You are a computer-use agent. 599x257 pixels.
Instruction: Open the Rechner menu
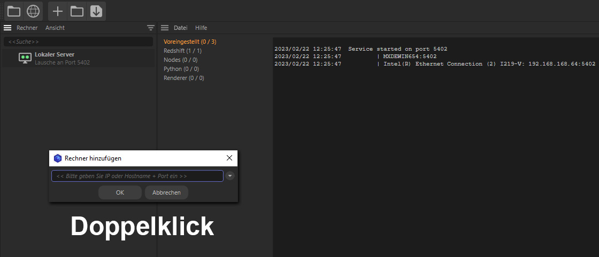coord(27,28)
